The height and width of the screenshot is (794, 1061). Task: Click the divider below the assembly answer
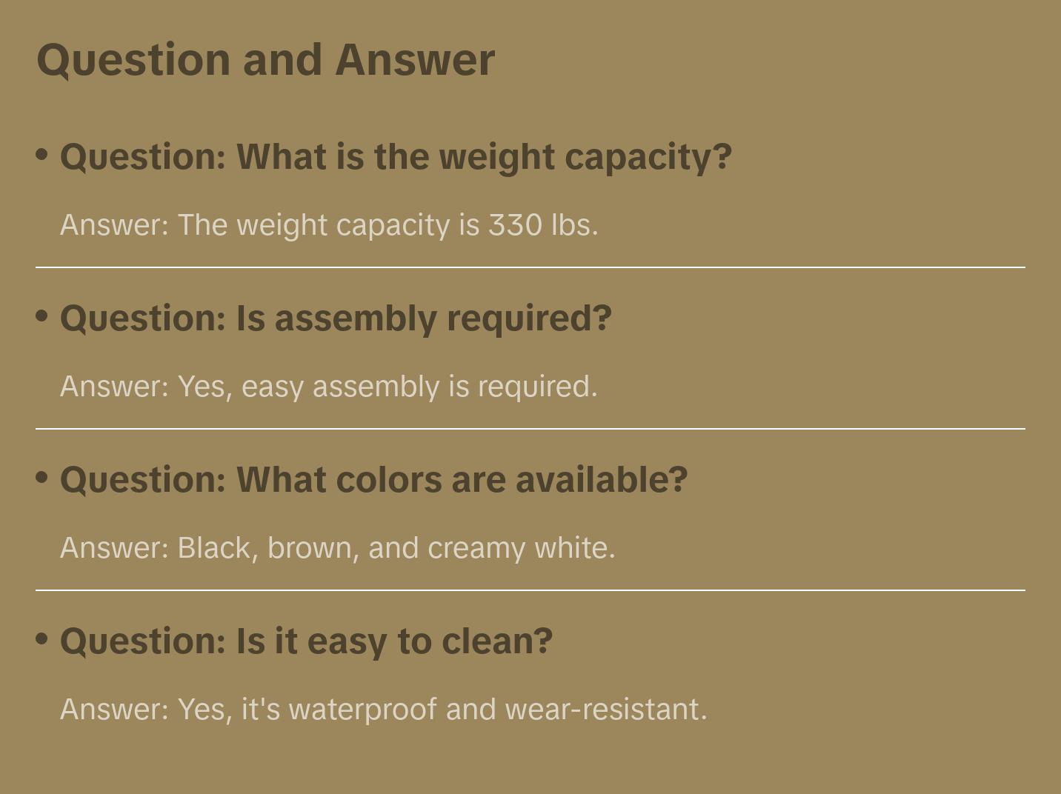(530, 429)
